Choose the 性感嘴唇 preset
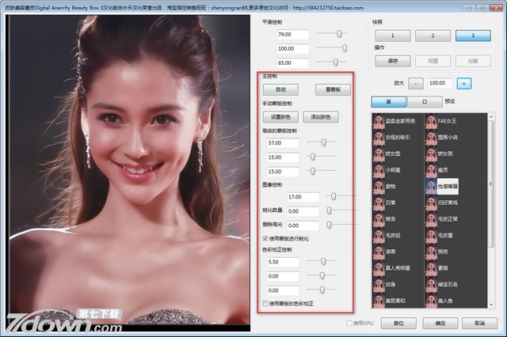This screenshot has width=507, height=337. (x=430, y=185)
